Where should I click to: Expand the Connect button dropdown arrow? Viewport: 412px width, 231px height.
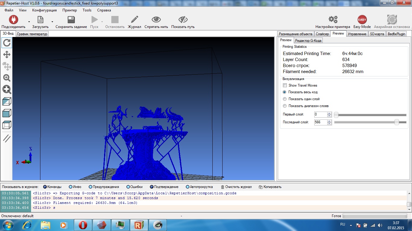click(x=29, y=22)
